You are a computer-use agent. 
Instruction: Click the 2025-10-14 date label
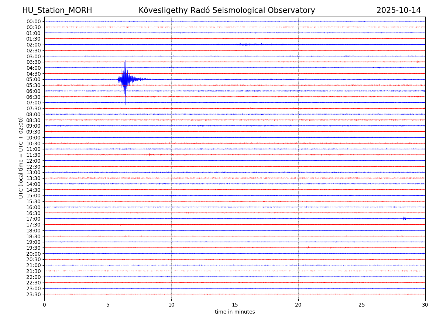pos(398,10)
